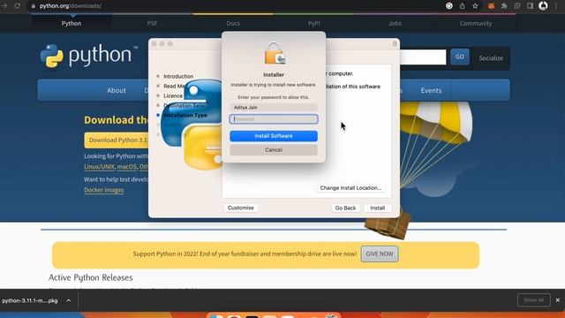Follow the Docker images link
This screenshot has width=565, height=318.
tap(104, 190)
